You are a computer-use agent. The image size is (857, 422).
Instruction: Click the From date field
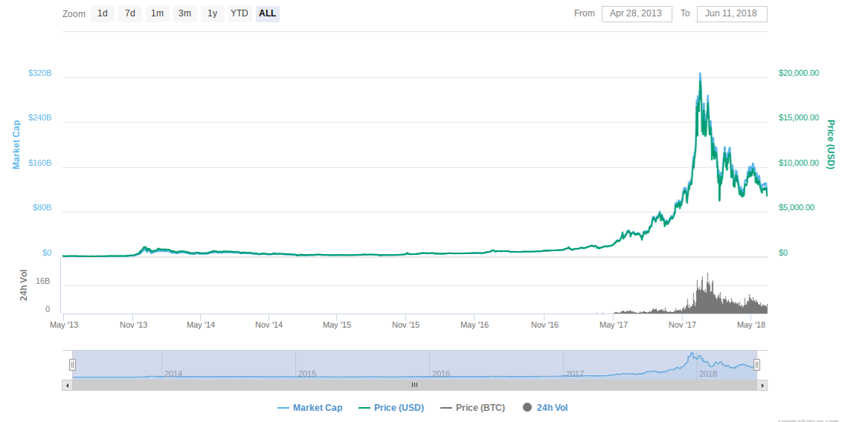click(636, 13)
